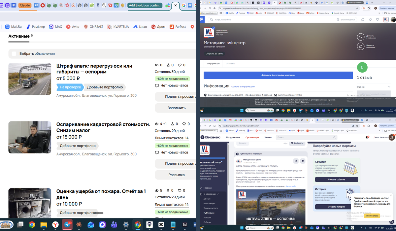The height and width of the screenshot is (231, 396).
Task: Open Telegram from the left-window taskbar
Action: pyautogui.click(x=67, y=224)
